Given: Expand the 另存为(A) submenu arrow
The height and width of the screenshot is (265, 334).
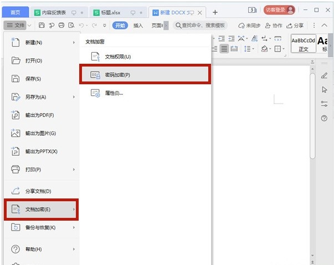Looking at the screenshot, I should 74,97.
